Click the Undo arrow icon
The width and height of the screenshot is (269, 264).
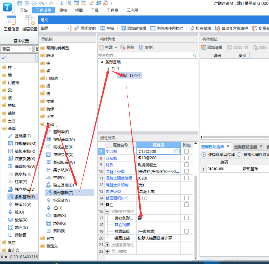pos(42,3)
